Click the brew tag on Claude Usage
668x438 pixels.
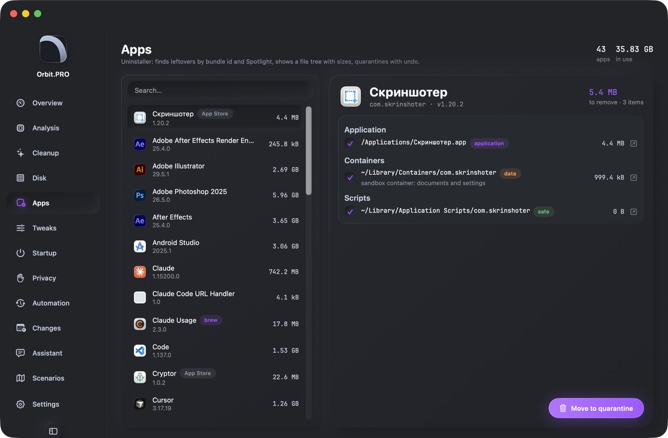coord(211,320)
